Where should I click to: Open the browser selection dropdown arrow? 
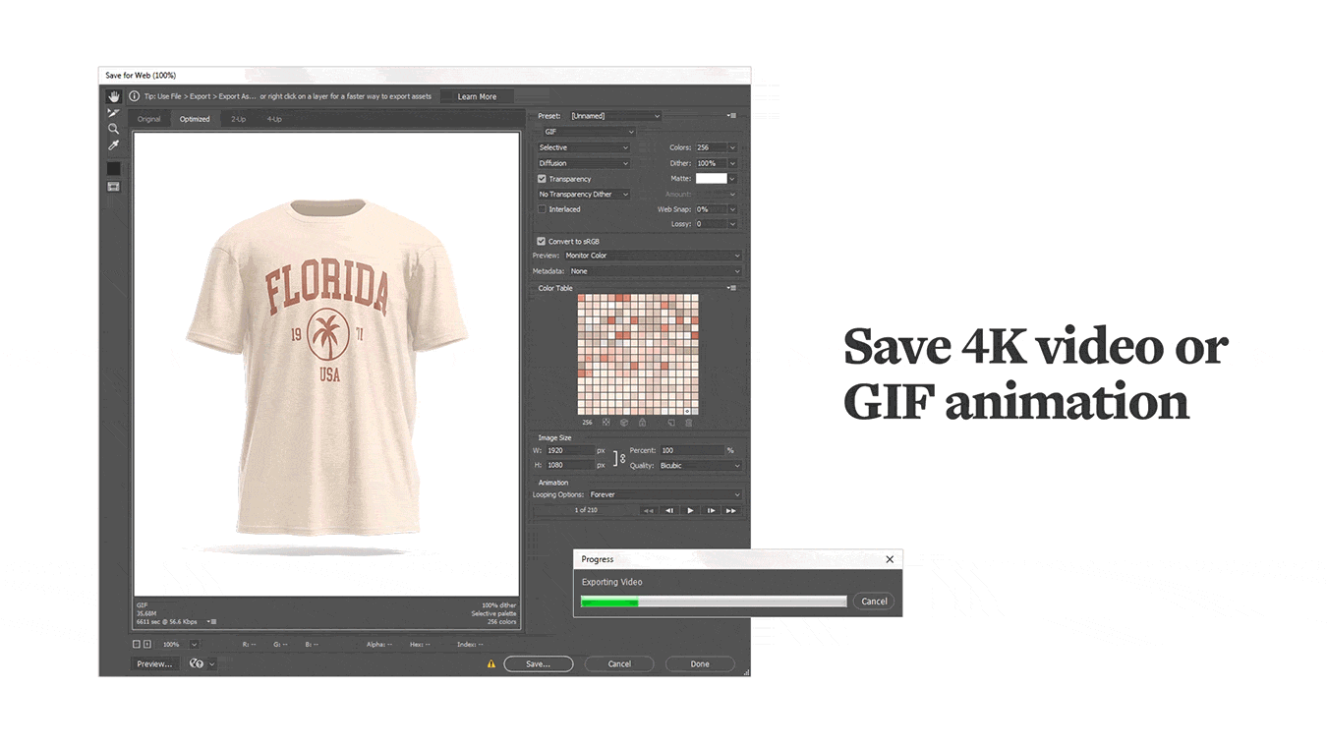click(x=211, y=664)
